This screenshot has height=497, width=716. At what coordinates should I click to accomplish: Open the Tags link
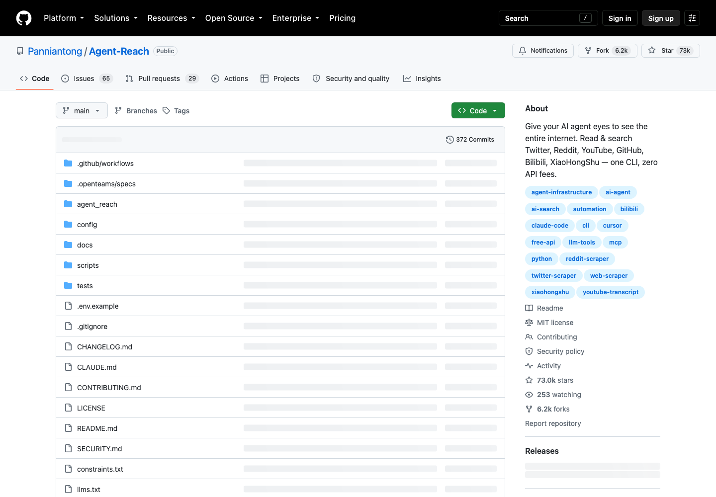[x=176, y=111]
